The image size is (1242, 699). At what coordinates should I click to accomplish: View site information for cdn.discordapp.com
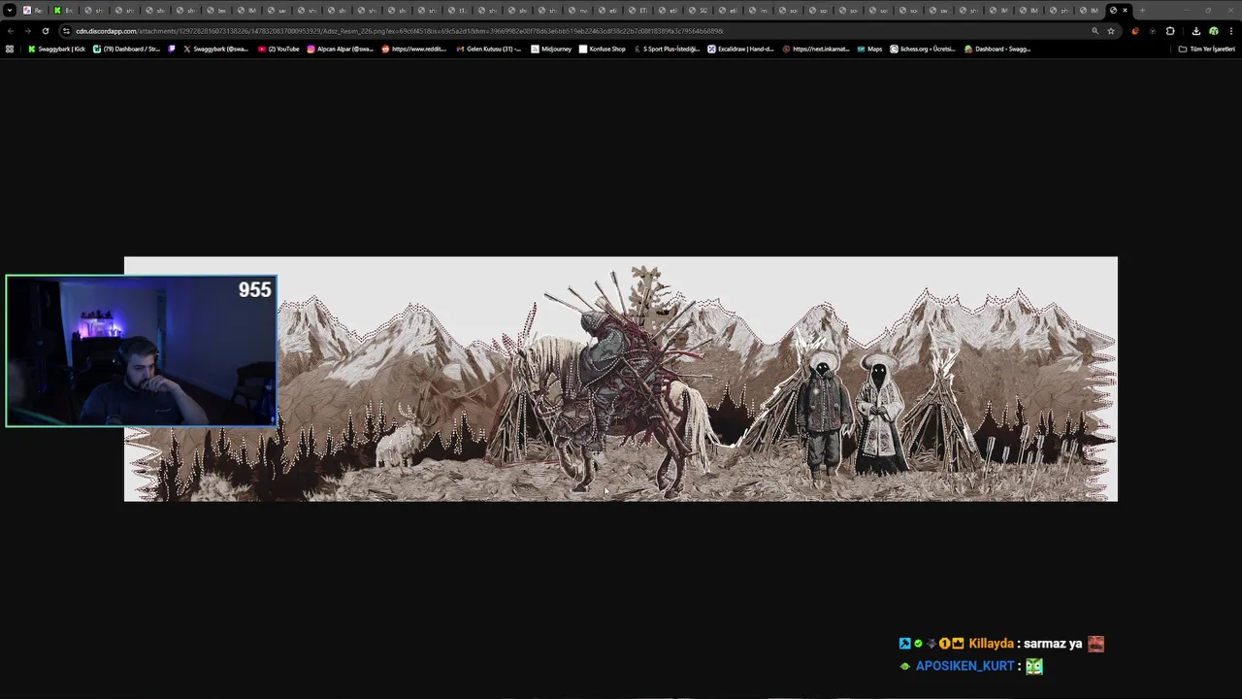[66, 31]
